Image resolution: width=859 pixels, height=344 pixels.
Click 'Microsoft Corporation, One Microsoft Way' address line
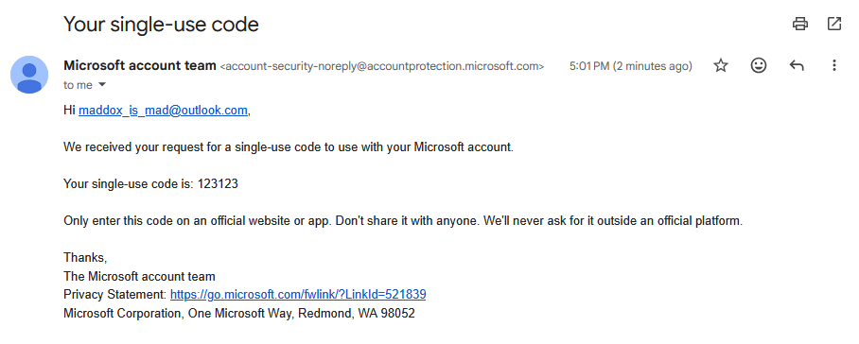[239, 314]
